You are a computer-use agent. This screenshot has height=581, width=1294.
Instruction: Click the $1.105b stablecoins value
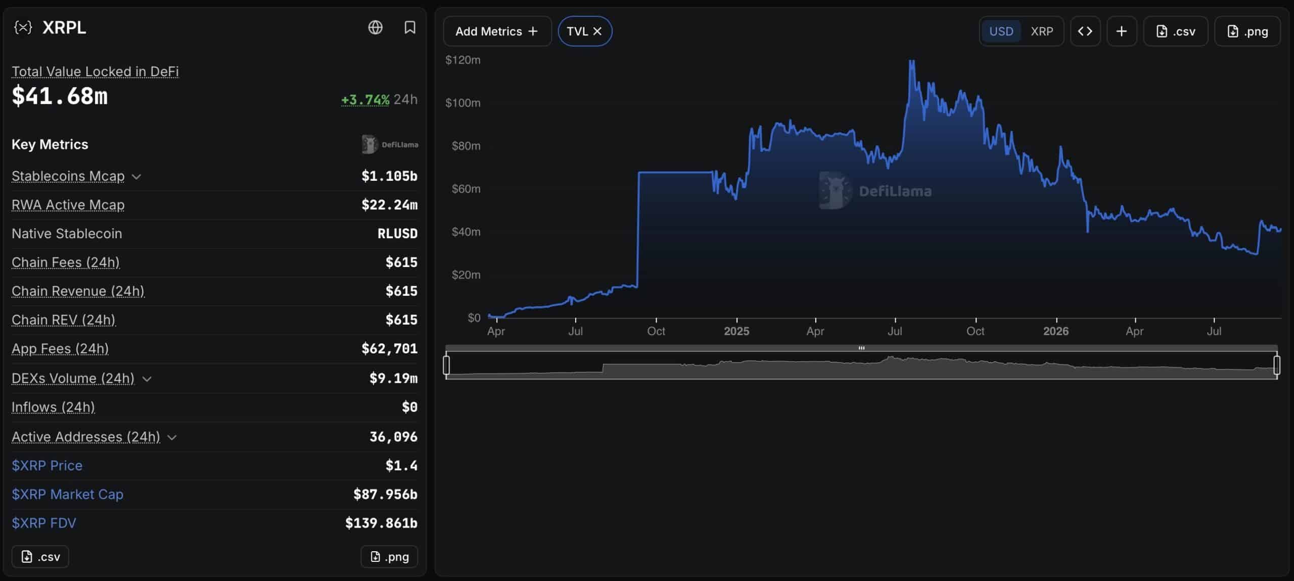click(389, 176)
